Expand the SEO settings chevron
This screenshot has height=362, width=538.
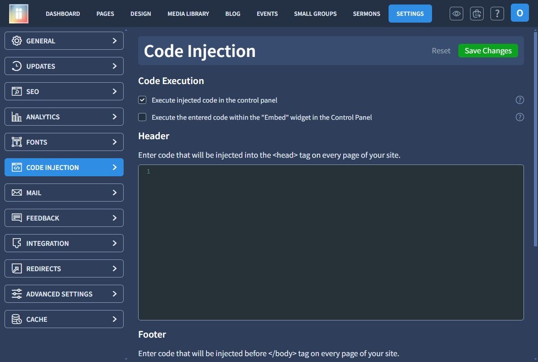pyautogui.click(x=115, y=91)
